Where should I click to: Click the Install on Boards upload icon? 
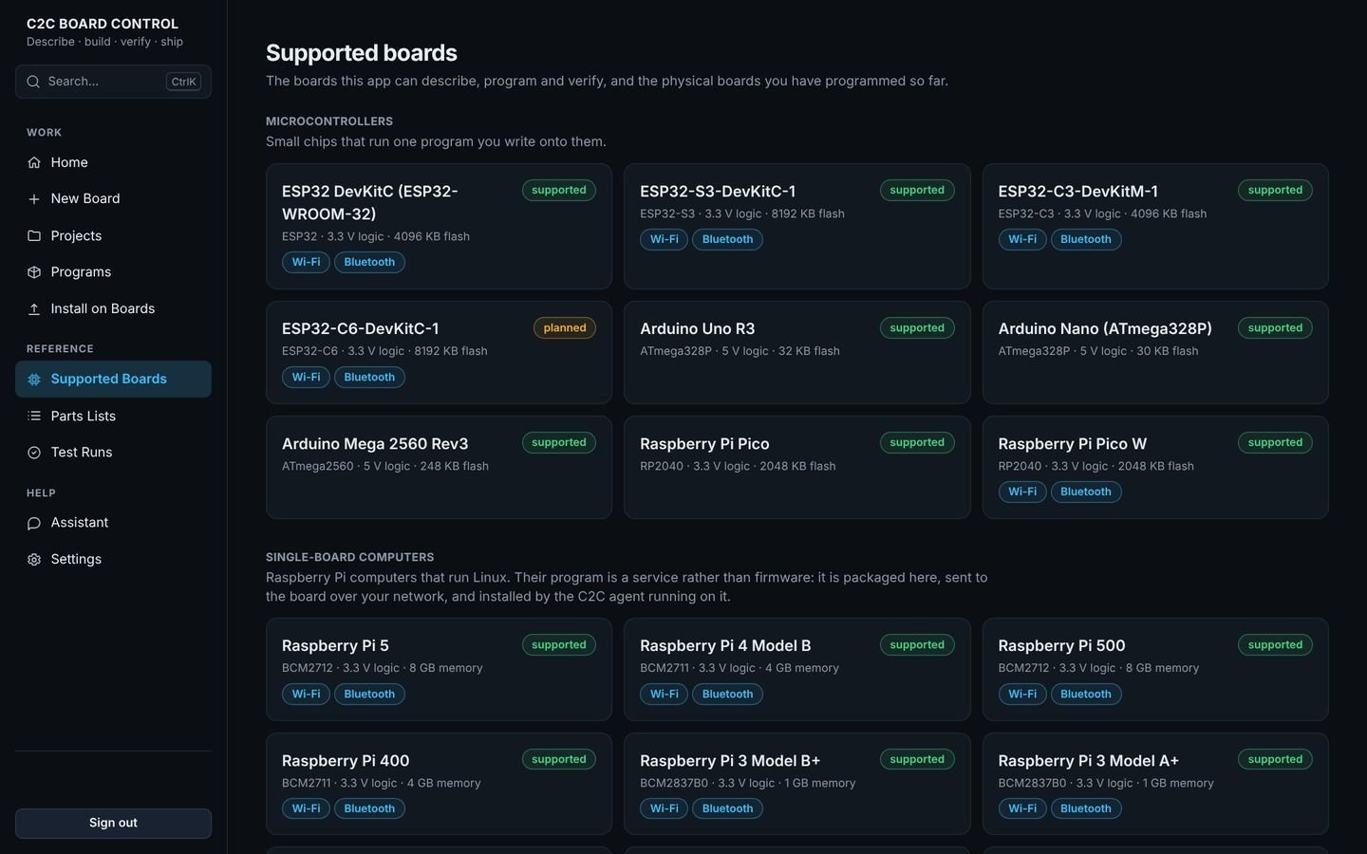pyautogui.click(x=34, y=308)
